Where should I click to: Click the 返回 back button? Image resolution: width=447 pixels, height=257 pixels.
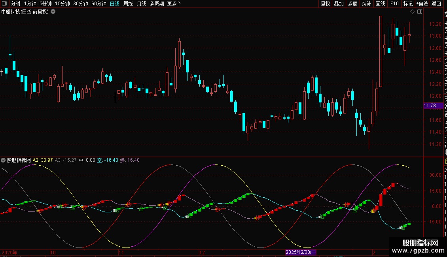(x=436, y=4)
